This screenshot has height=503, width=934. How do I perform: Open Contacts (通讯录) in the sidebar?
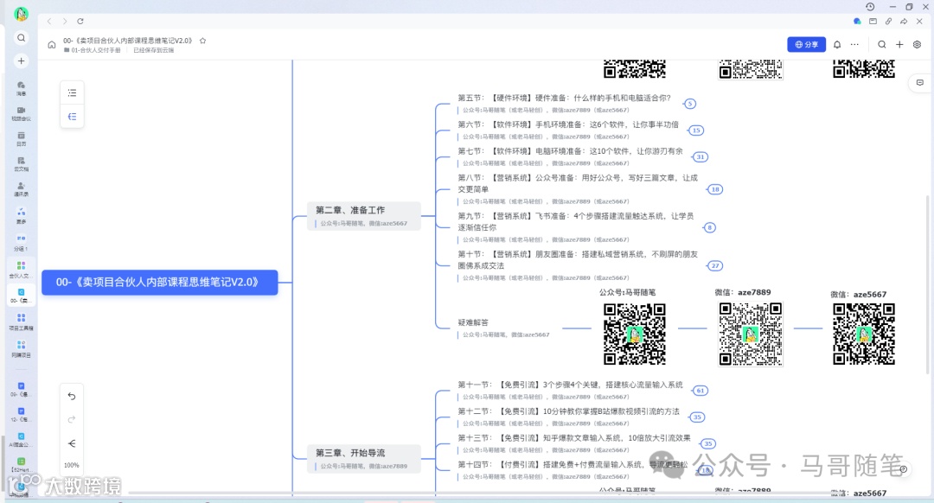click(x=21, y=188)
